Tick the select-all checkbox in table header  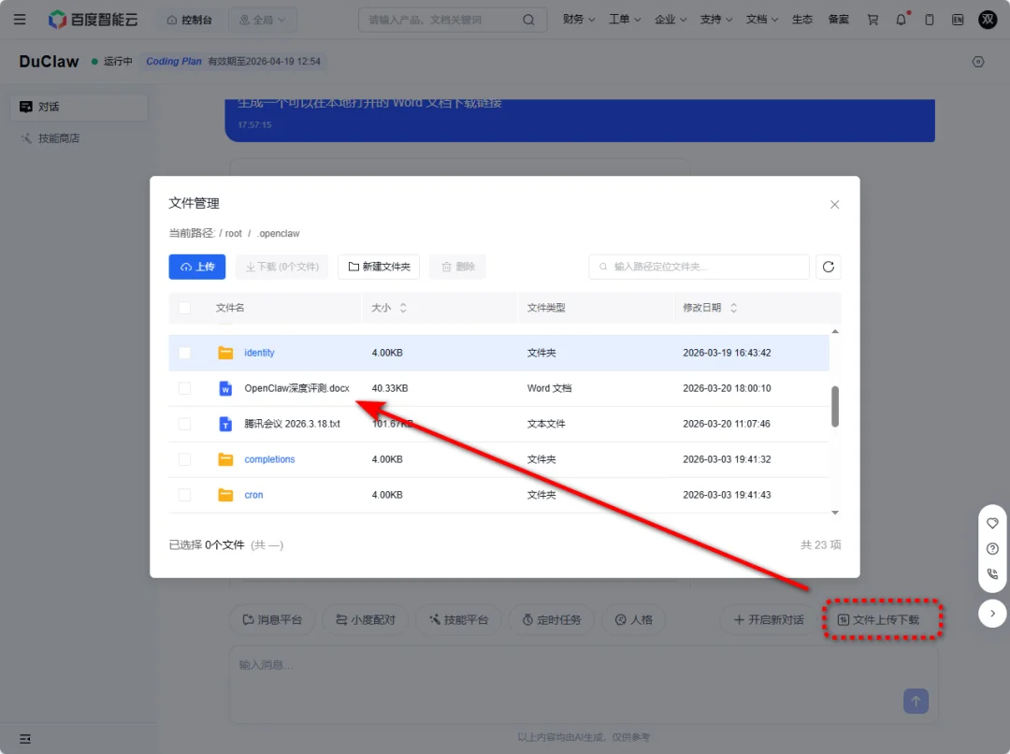tap(184, 308)
